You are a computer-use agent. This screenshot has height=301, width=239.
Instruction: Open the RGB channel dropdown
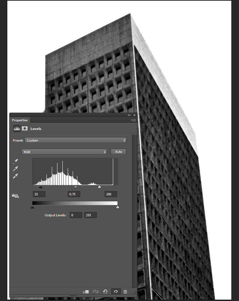click(x=64, y=152)
